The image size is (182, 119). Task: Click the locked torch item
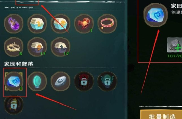[14, 105]
